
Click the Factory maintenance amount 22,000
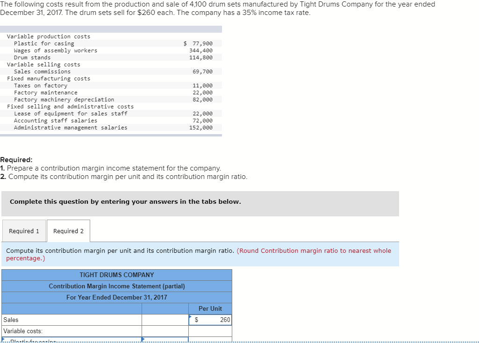click(202, 93)
